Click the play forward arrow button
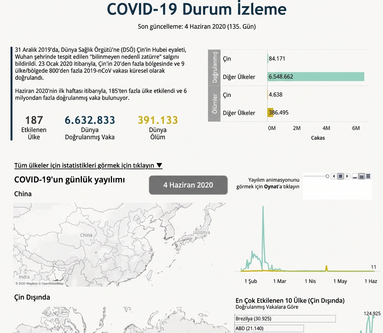 347,176
